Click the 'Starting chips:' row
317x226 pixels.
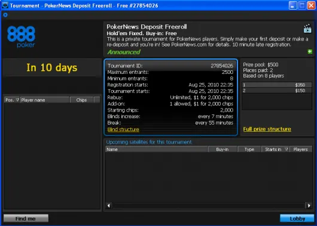point(170,110)
